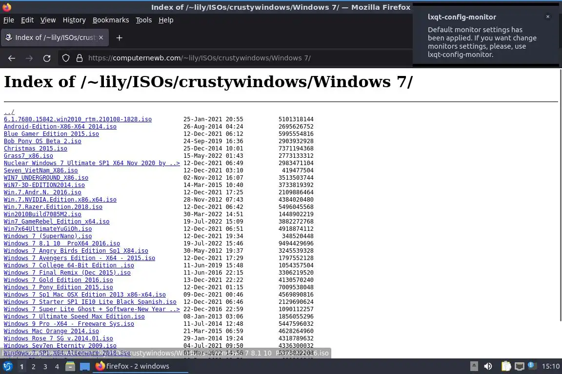Download 6.1.7680.15842.win2010_rtm iso
Viewport: 562px width, 374px height.
78,119
